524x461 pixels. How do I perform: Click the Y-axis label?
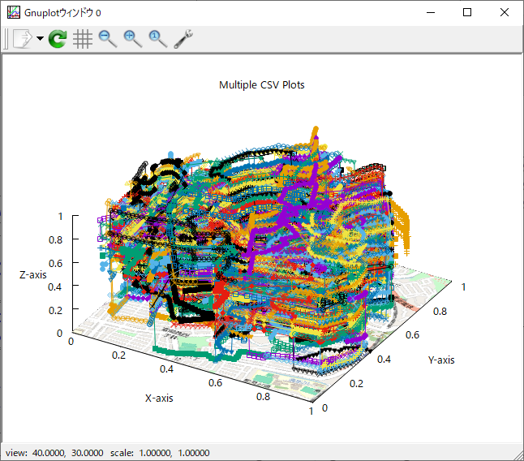(x=441, y=360)
